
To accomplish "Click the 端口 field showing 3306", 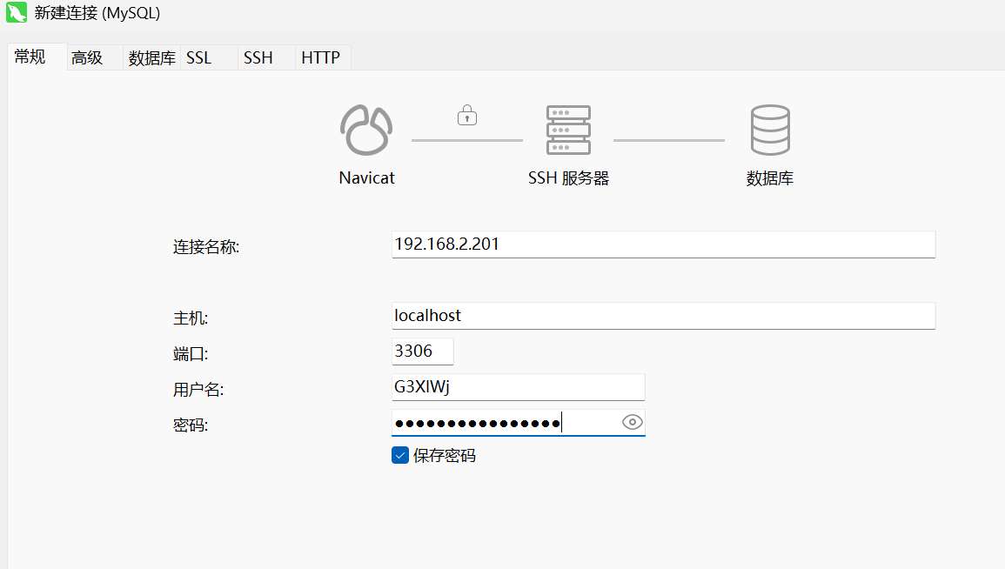I will 423,351.
